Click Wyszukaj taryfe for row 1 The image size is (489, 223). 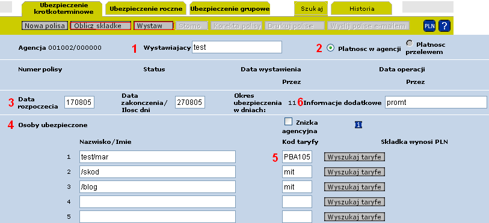pos(354,157)
